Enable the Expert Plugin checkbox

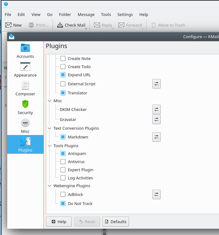[x=63, y=170]
